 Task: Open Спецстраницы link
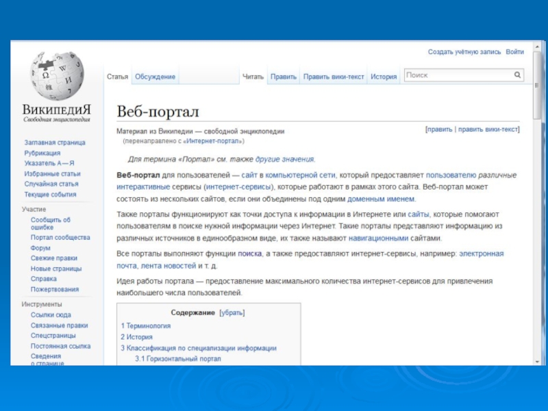coord(53,335)
